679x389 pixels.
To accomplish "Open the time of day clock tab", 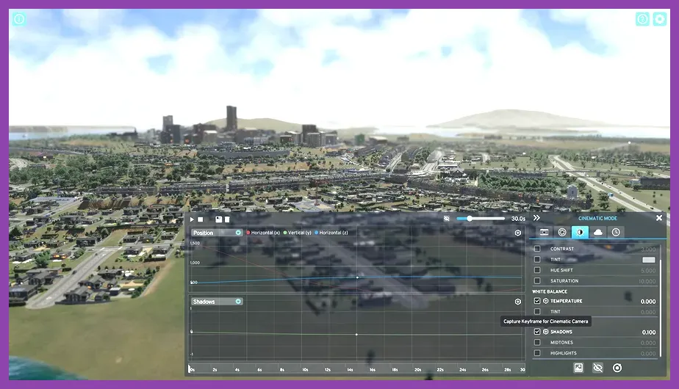I will click(616, 233).
